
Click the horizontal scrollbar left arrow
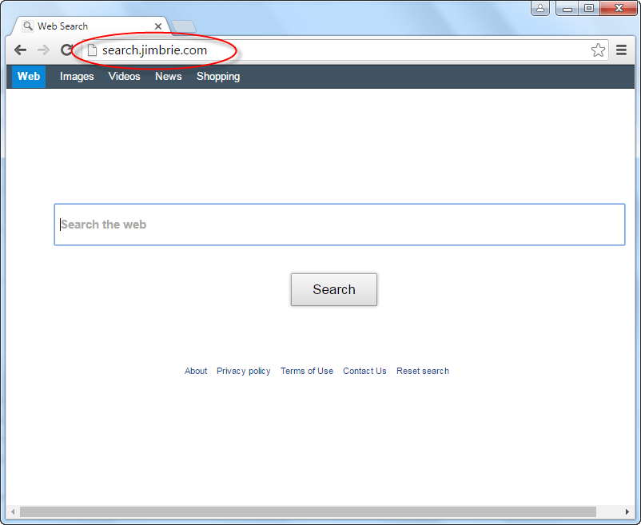click(x=13, y=511)
